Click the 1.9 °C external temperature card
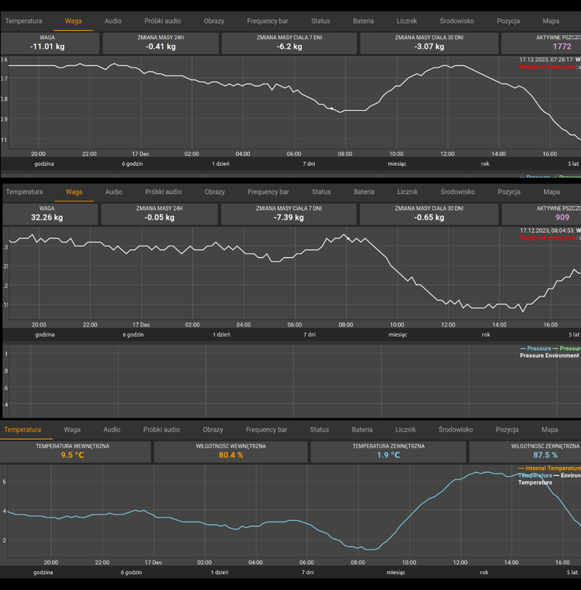This screenshot has height=590, width=581. tap(388, 451)
